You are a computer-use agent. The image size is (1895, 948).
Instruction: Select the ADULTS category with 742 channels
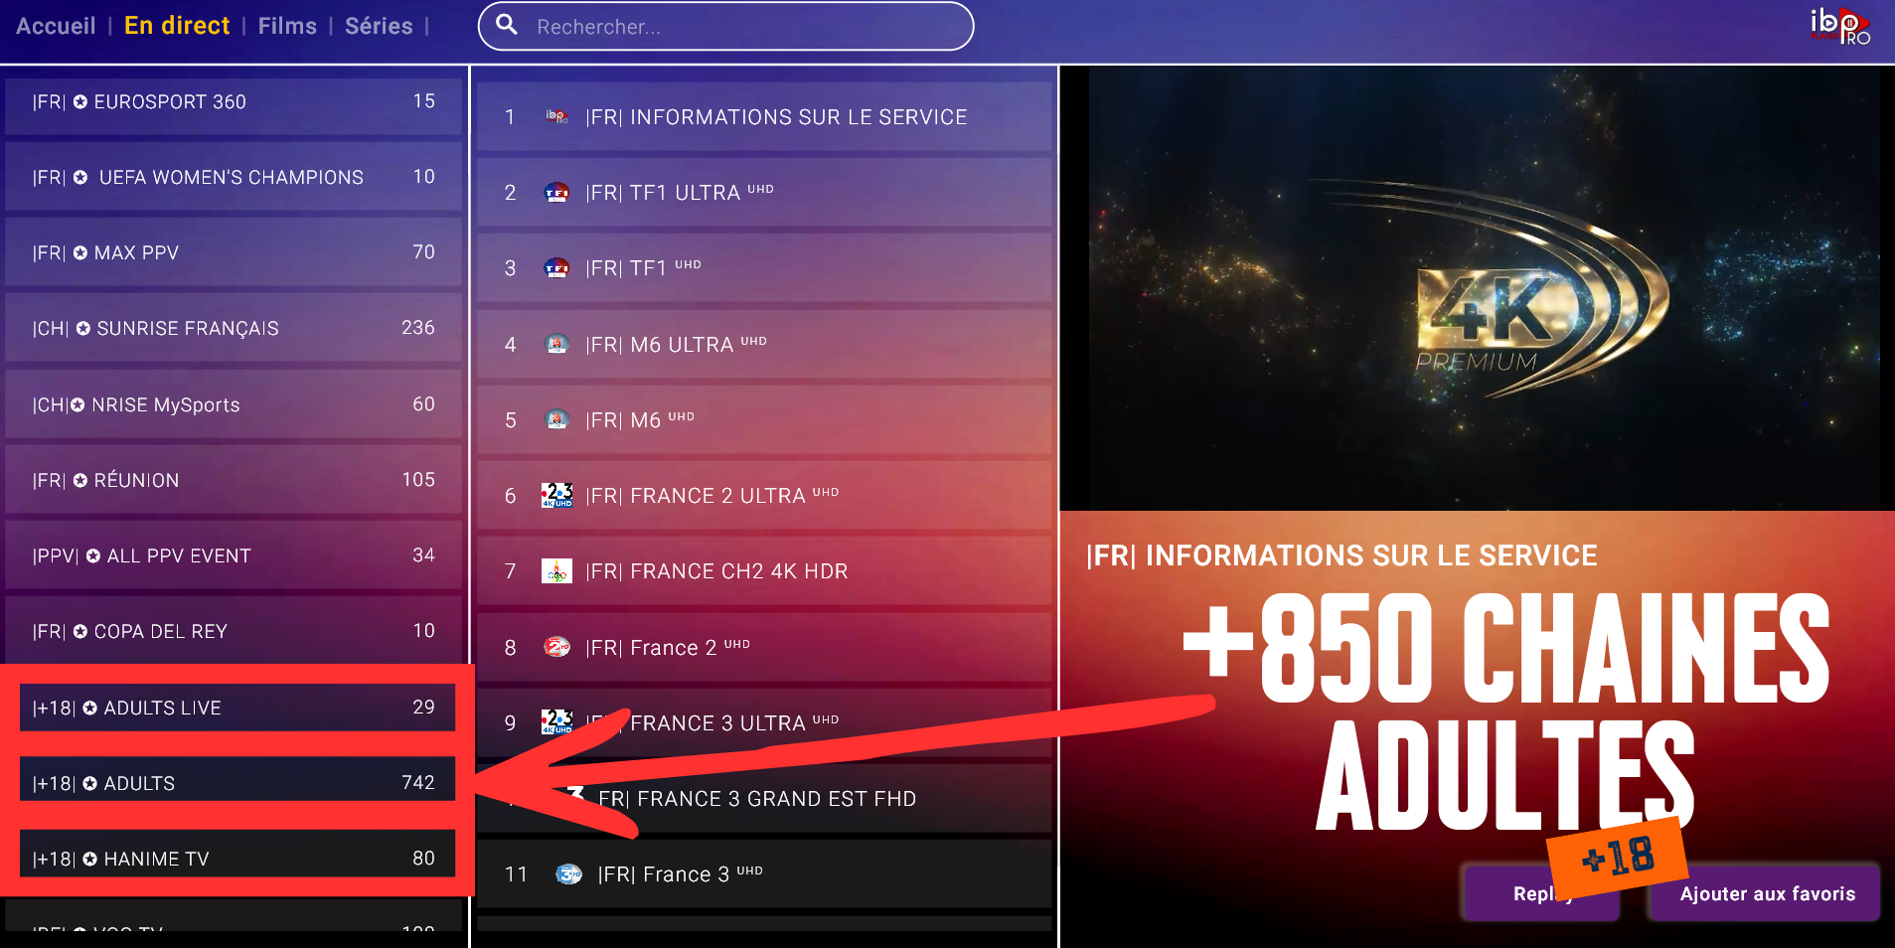pos(237,780)
